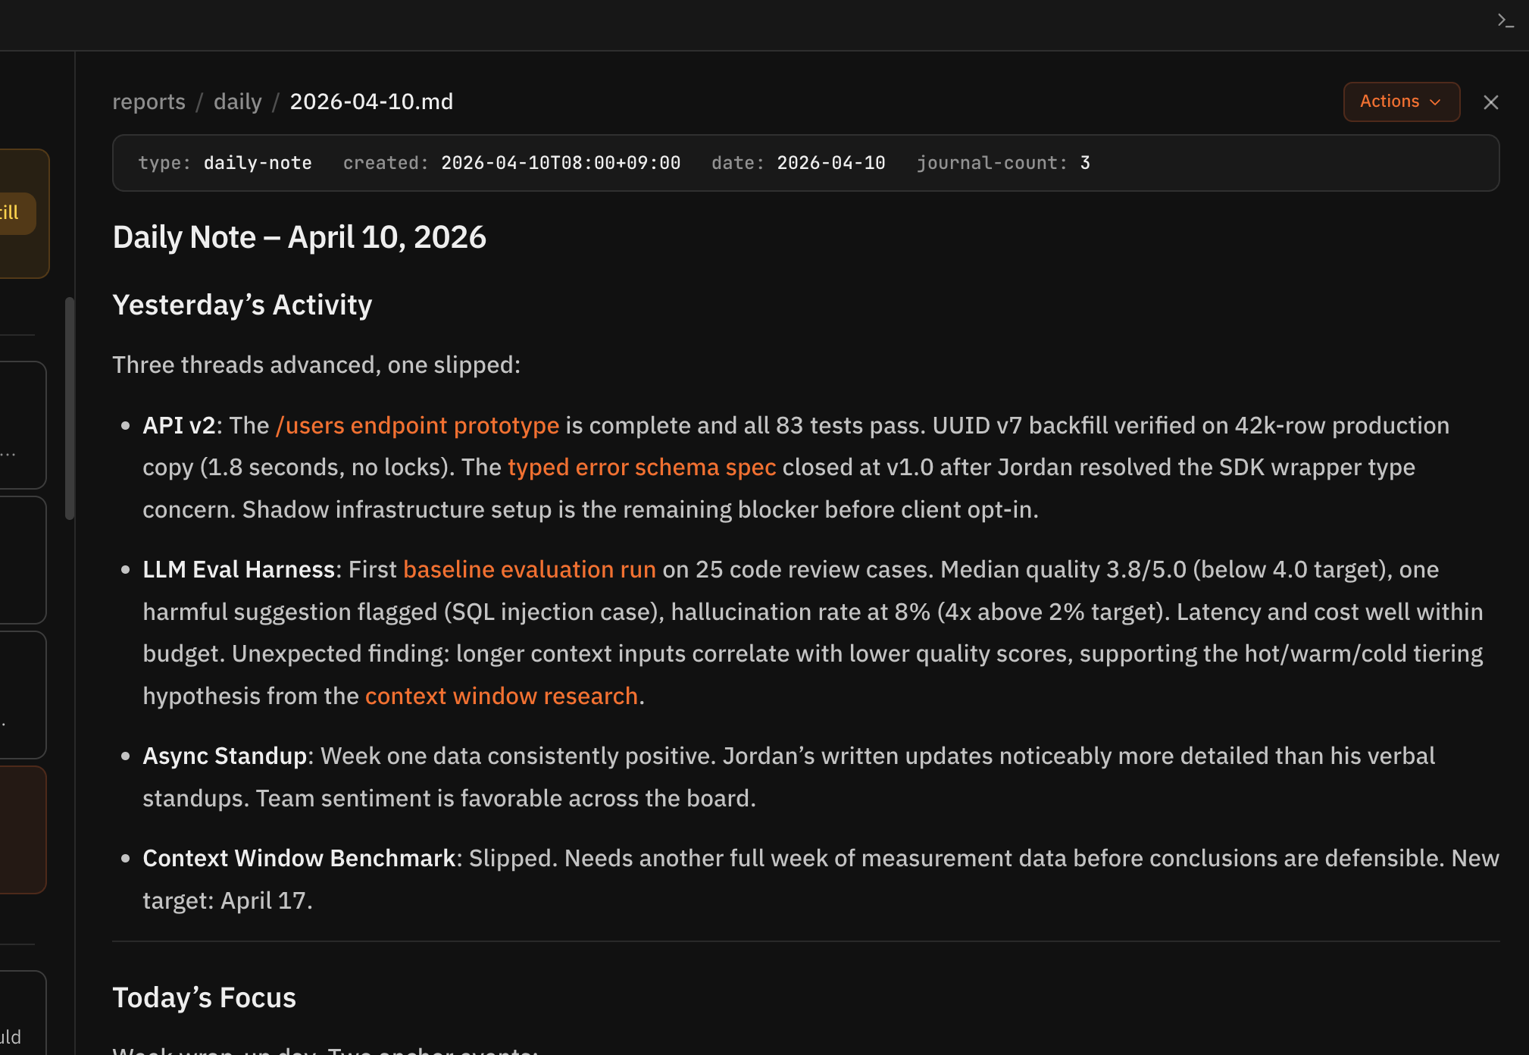Select the 2026-04-10.md filename in the breadcrumb
The width and height of the screenshot is (1529, 1055).
[371, 101]
